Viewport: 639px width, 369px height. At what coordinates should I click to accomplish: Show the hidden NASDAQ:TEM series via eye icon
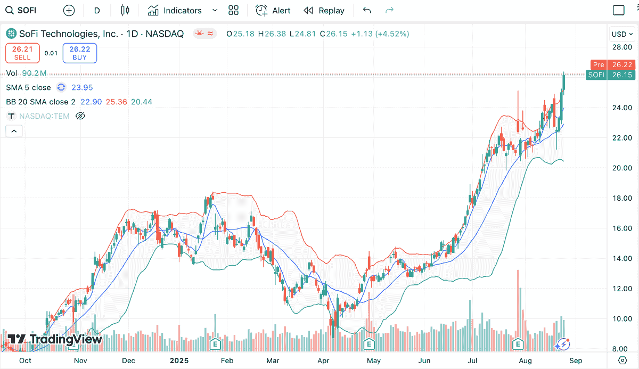[x=80, y=116]
